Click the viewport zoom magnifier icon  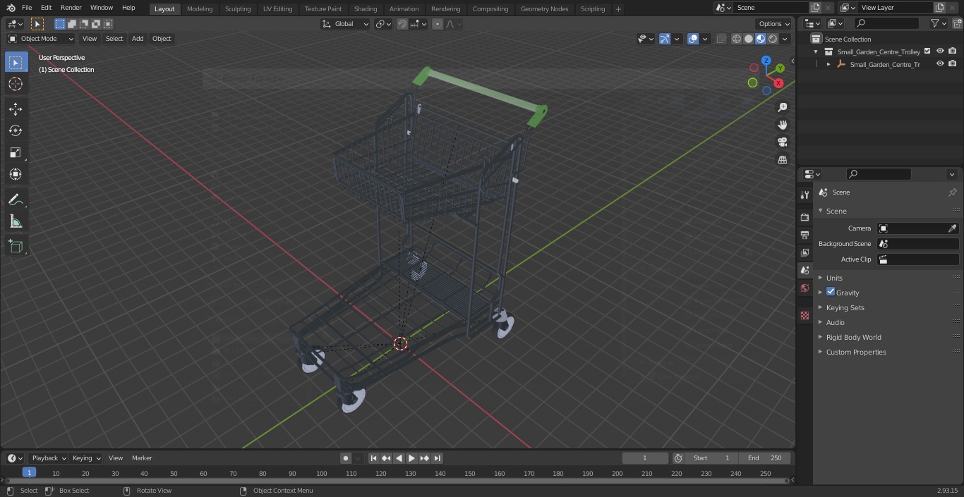point(783,107)
